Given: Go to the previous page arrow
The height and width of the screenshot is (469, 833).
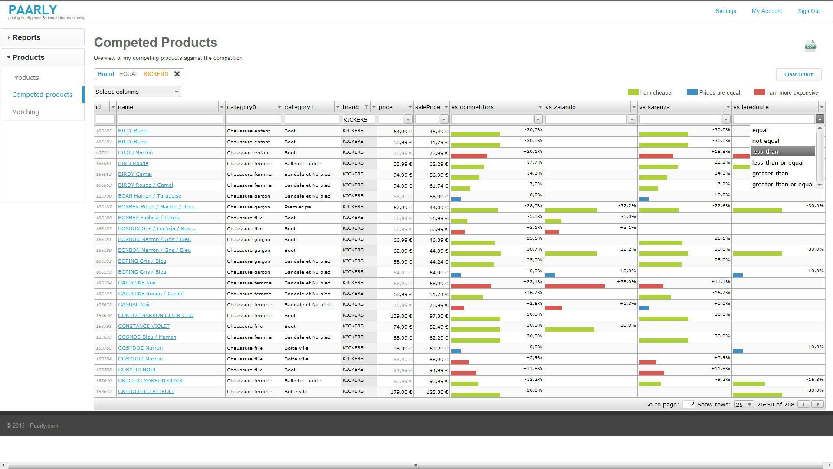Looking at the screenshot, I should click(x=803, y=404).
